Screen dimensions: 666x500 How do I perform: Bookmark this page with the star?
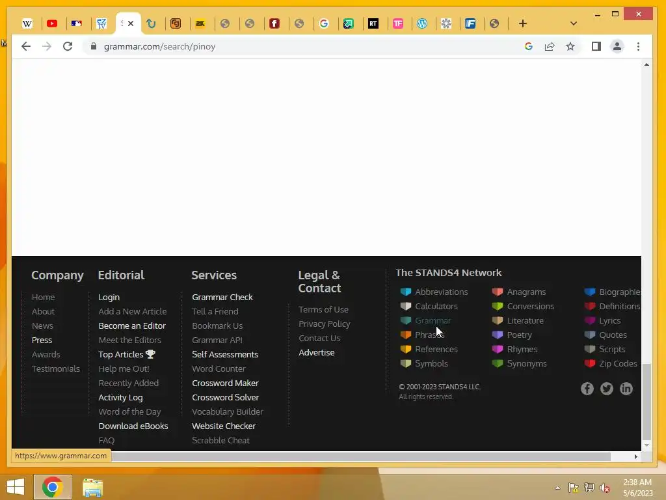(570, 46)
